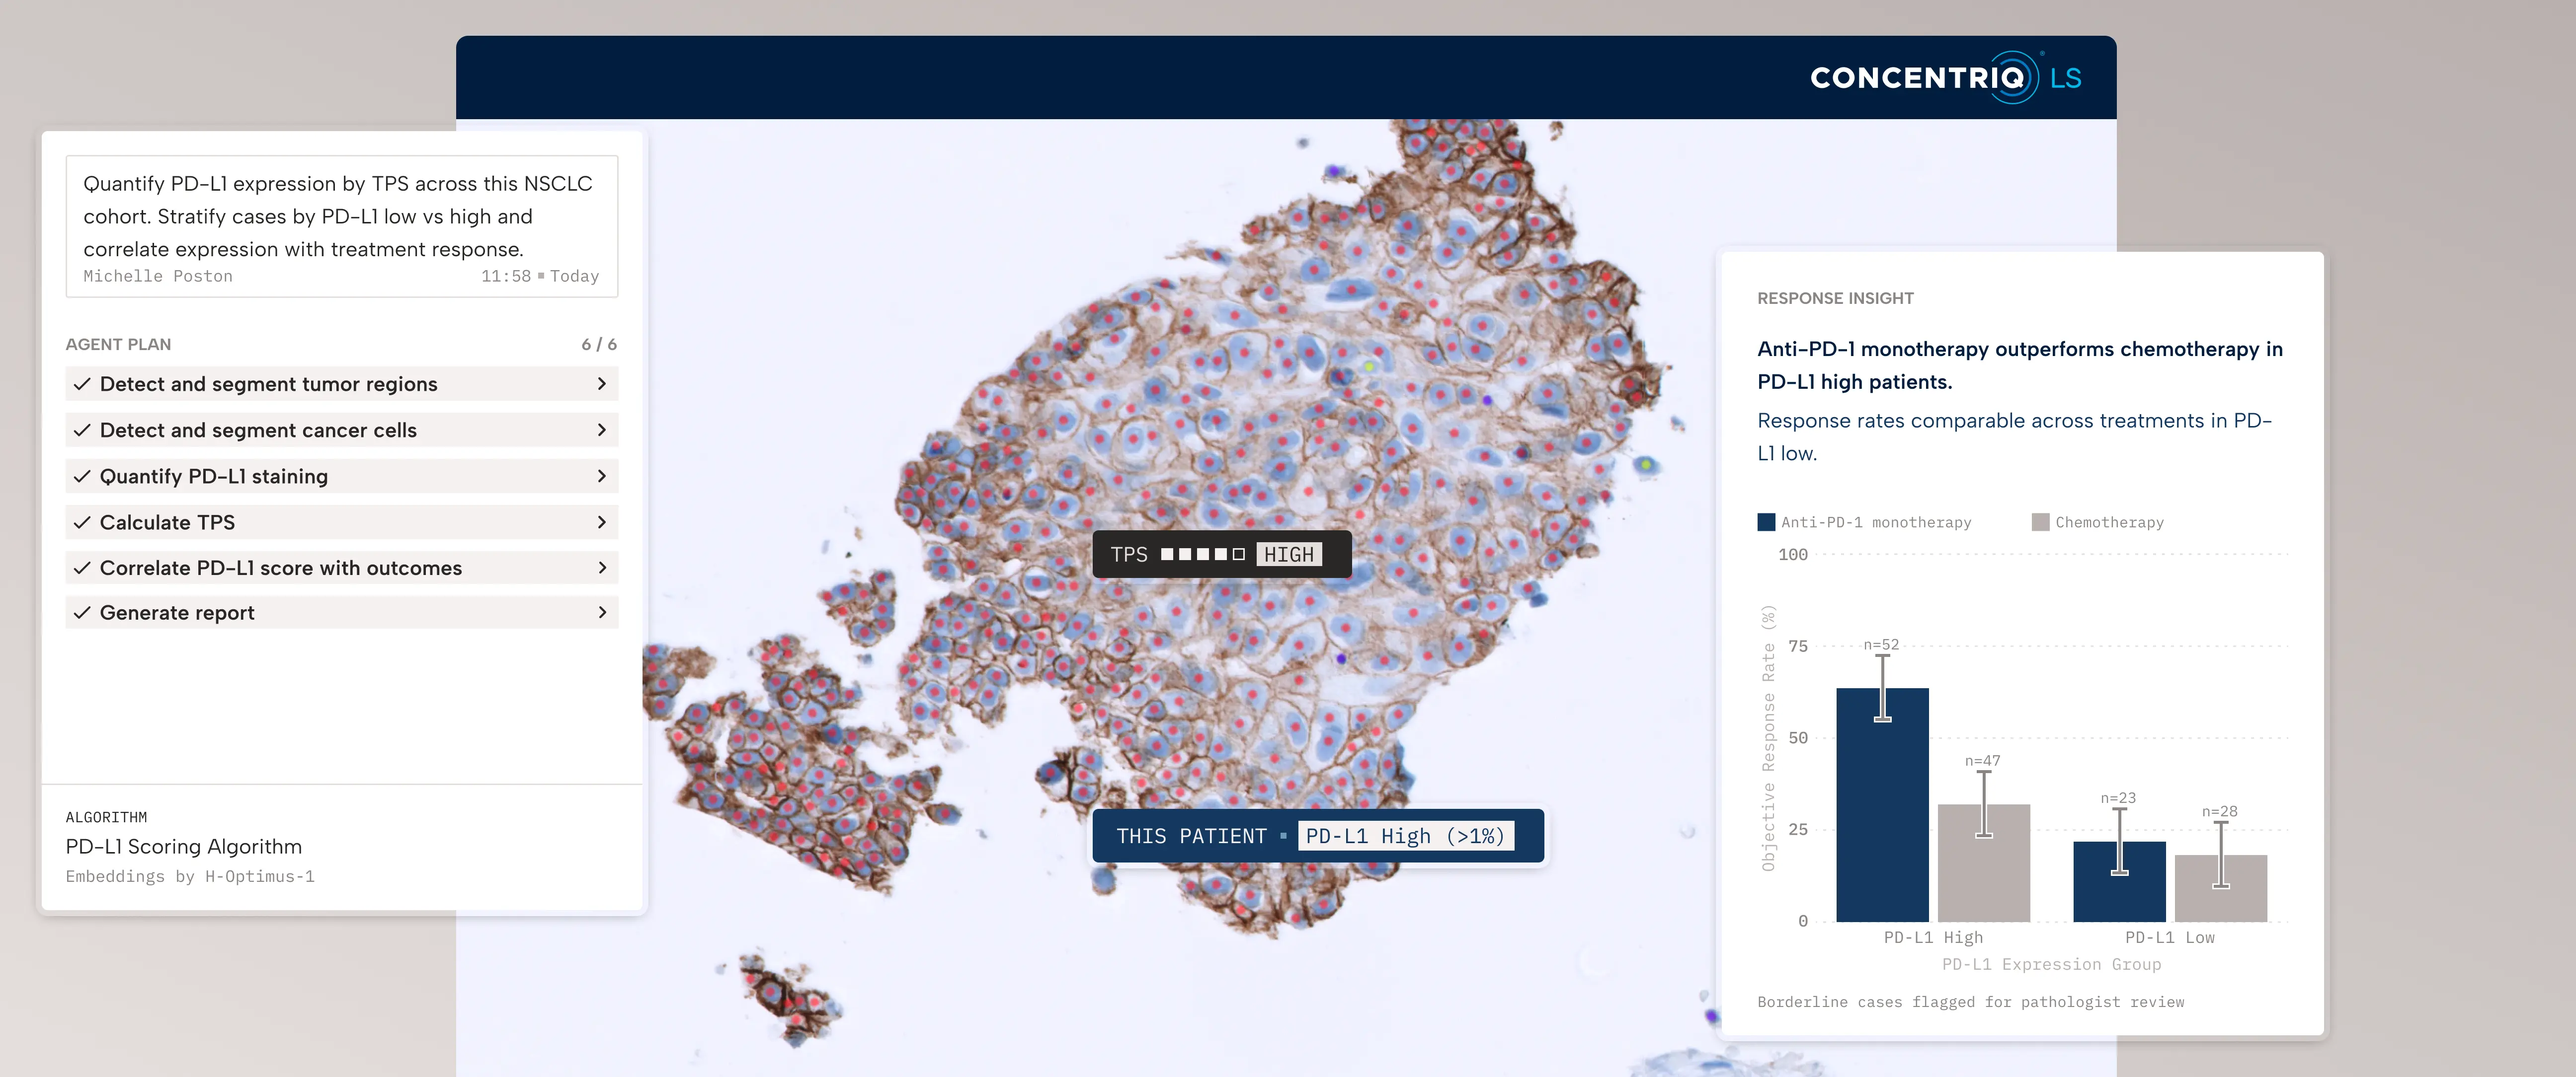This screenshot has height=1077, width=2576.
Task: Click checkmark beside Calculate TPS
Action: click(x=82, y=521)
